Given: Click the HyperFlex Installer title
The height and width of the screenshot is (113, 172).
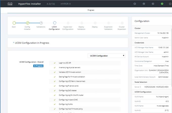Looking at the screenshot, I should (30, 4).
